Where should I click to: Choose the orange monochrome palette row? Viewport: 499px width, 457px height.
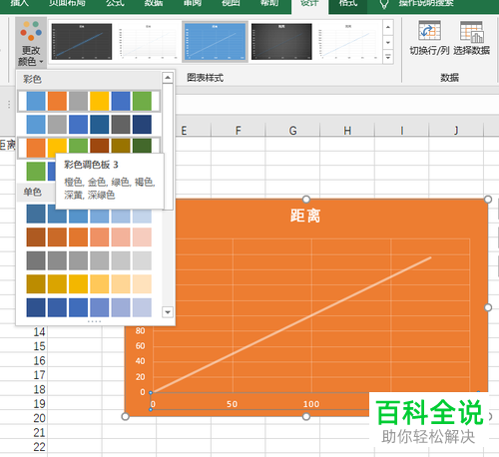(89, 236)
